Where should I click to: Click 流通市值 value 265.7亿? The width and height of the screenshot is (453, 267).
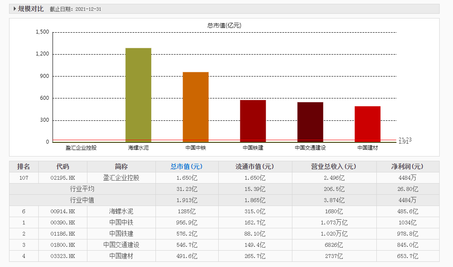[x=255, y=256]
